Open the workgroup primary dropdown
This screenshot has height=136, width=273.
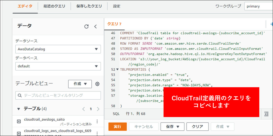click(258, 6)
